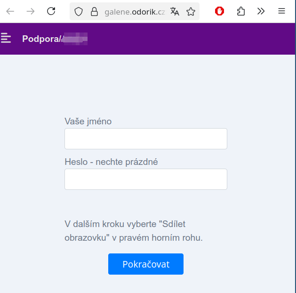296x293 pixels.
Task: Focus the Vaše jméno input field
Action: (146, 138)
